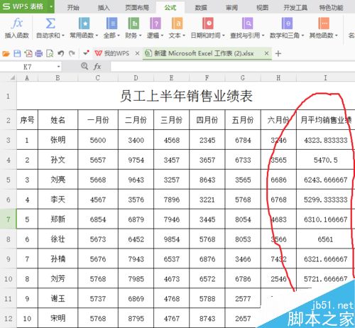Screen dimensions: 355x328
Task: Open the Date and Time (日期和时间) icon
Action: tap(208, 23)
